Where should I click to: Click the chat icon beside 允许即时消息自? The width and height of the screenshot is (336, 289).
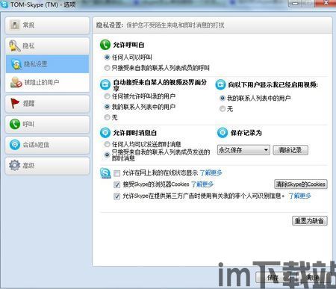[105, 133]
